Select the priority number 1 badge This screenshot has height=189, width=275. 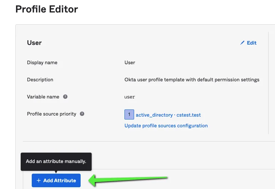click(129, 114)
